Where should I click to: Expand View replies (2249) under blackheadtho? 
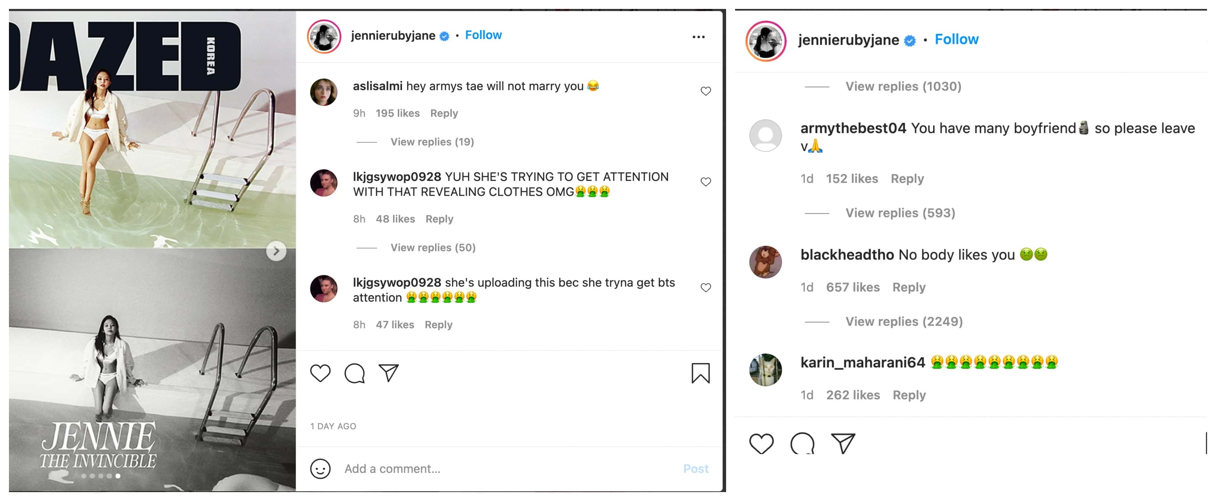pyautogui.click(x=903, y=322)
